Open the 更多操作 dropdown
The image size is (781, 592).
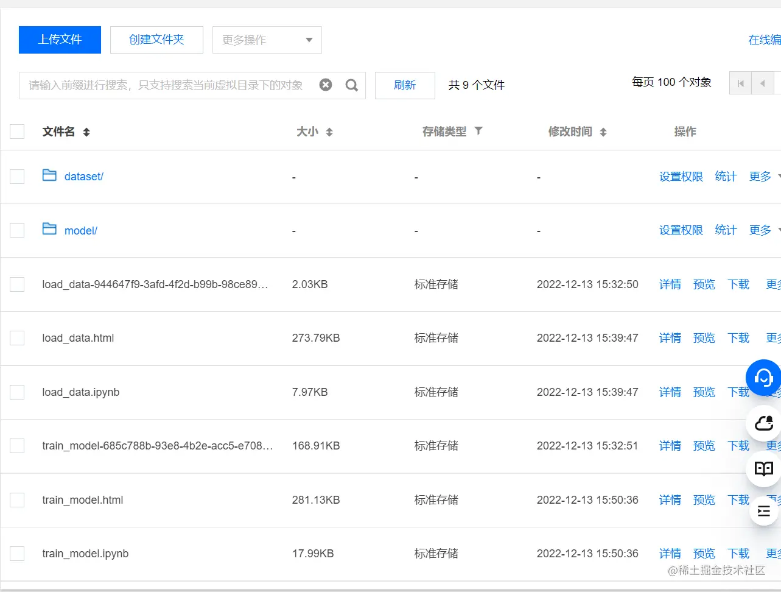267,40
